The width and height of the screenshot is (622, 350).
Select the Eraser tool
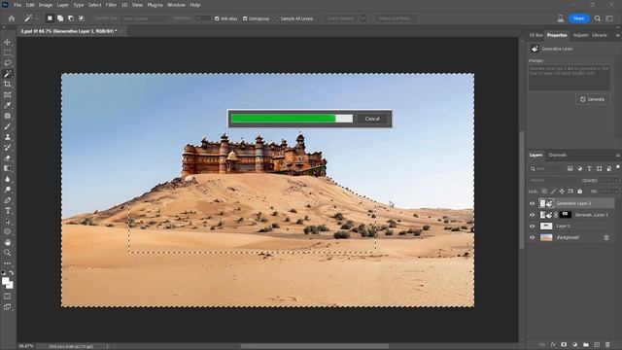coord(7,157)
